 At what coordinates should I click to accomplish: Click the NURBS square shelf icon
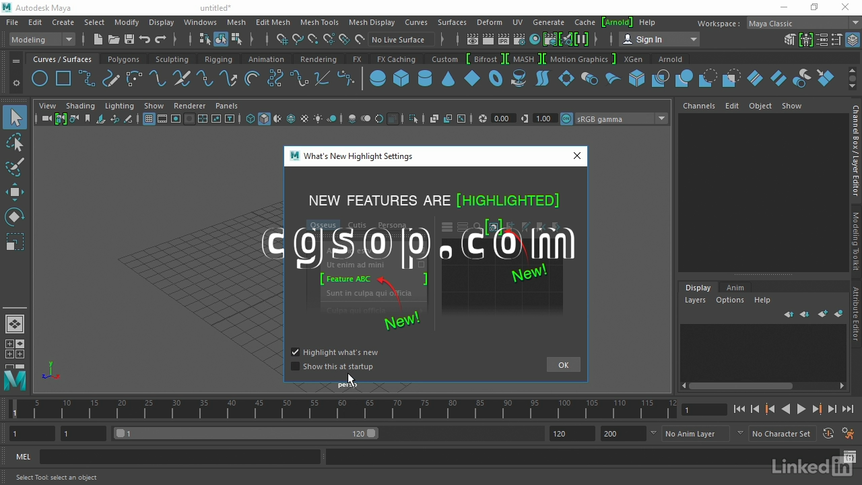pos(63,79)
